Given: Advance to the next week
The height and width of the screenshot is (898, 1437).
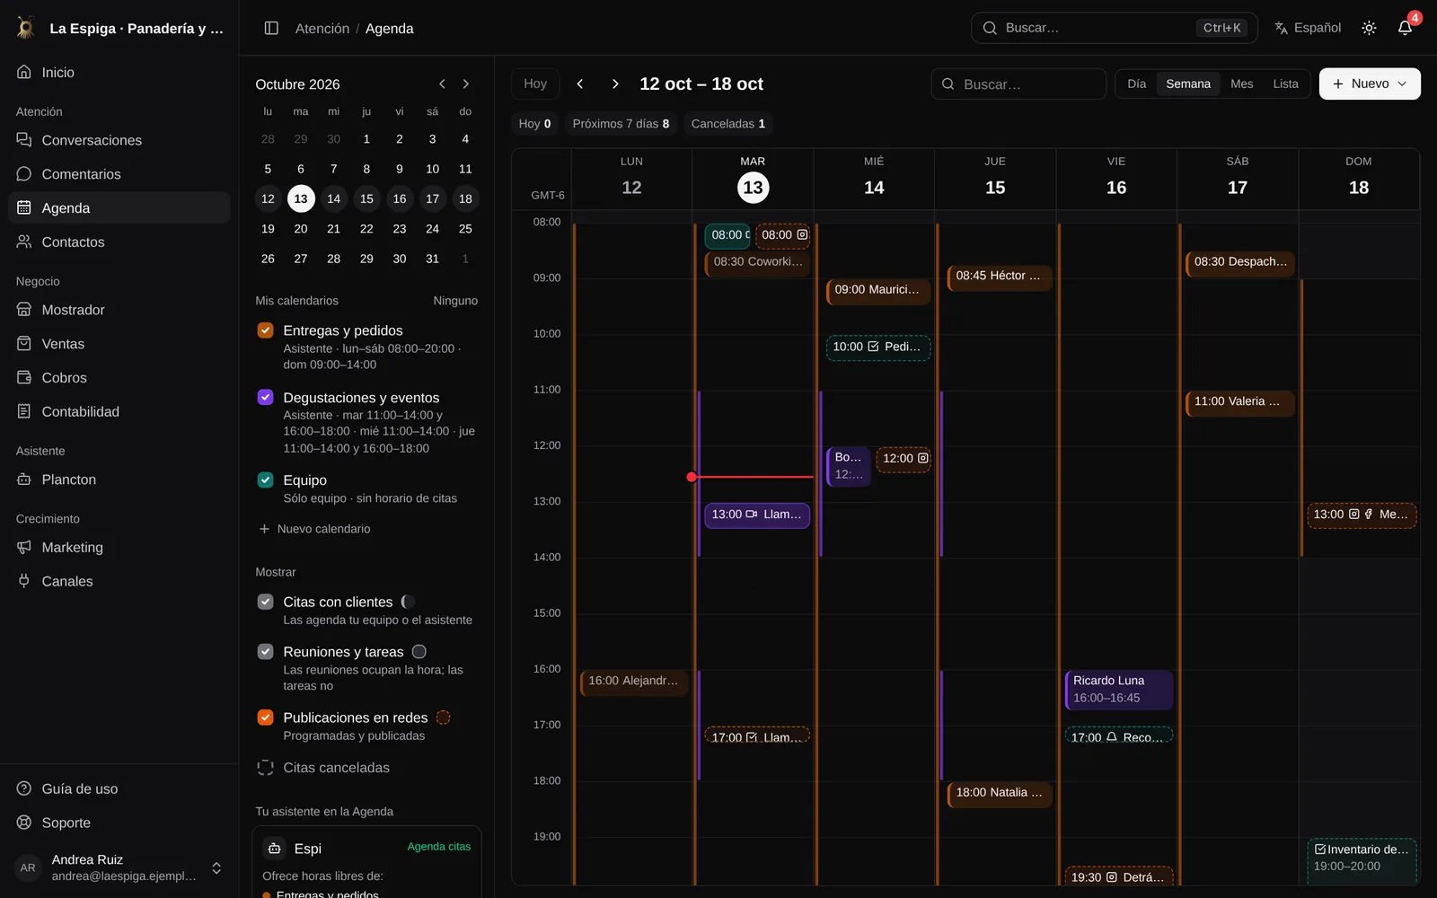Looking at the screenshot, I should tap(615, 84).
